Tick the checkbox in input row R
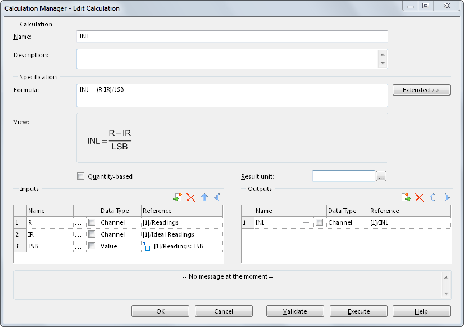Screen dimensions: 464x327 [92, 222]
